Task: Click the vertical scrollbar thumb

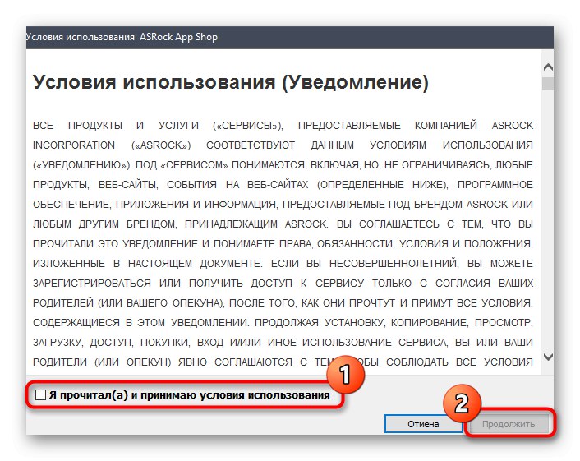Action: pyautogui.click(x=548, y=83)
